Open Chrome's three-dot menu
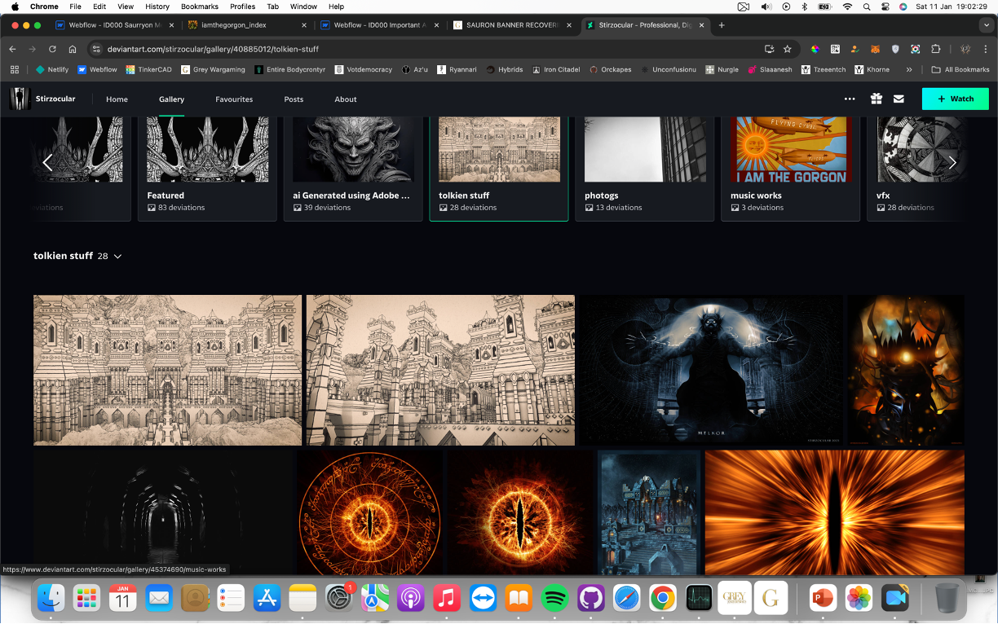 pyautogui.click(x=986, y=49)
